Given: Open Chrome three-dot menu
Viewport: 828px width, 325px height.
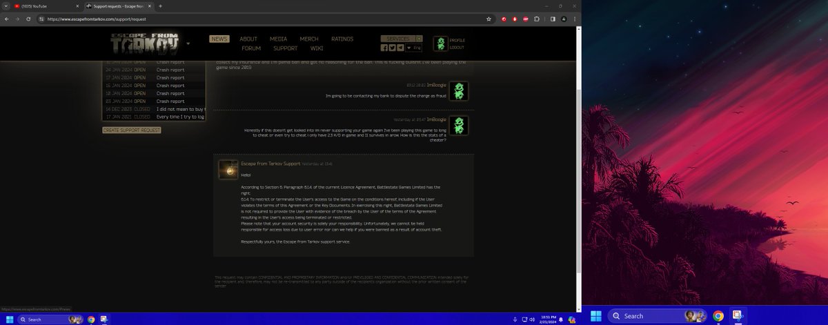Looking at the screenshot, I should [x=574, y=19].
